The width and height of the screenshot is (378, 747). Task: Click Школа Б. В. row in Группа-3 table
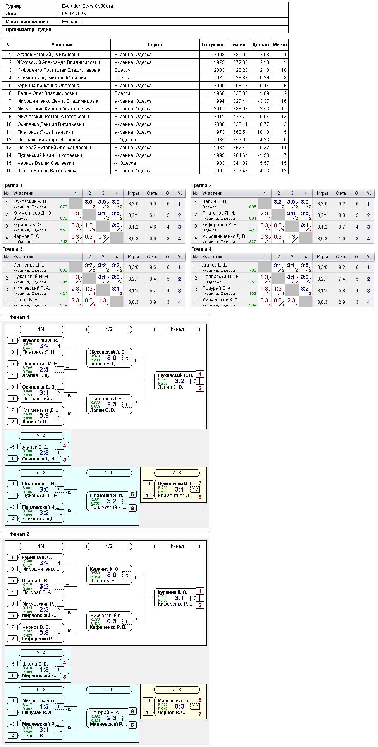point(93,302)
